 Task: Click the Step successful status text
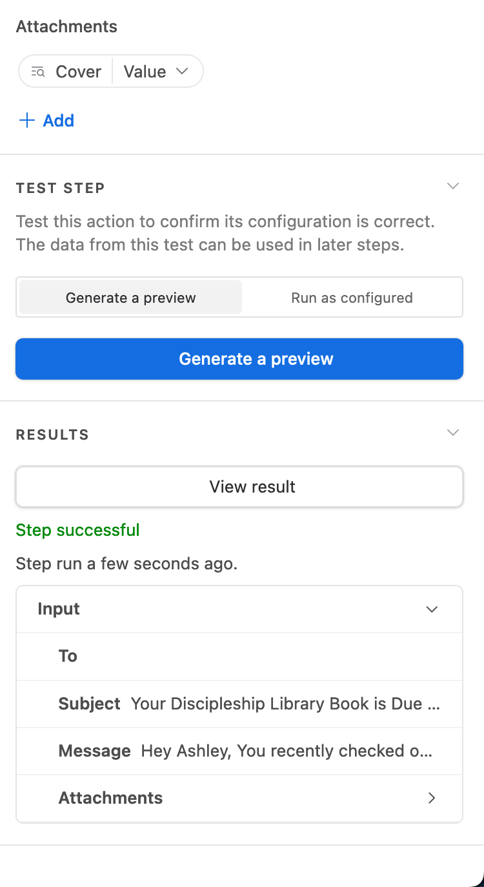click(77, 530)
